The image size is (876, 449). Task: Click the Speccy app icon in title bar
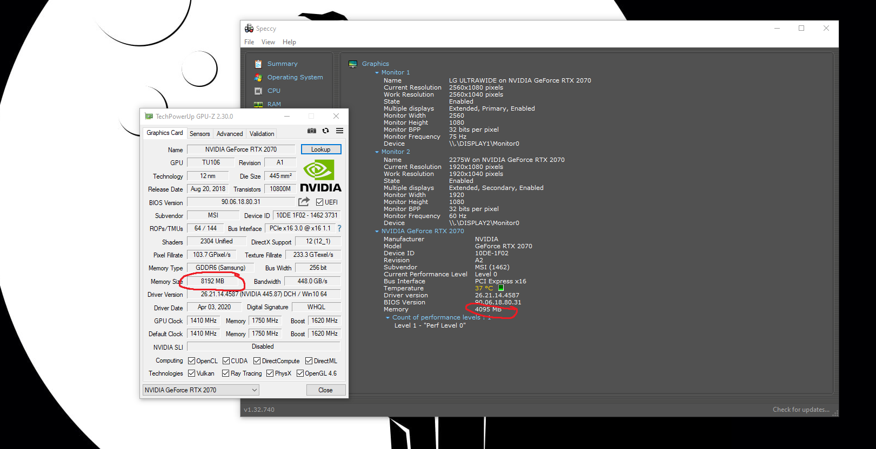coord(249,28)
